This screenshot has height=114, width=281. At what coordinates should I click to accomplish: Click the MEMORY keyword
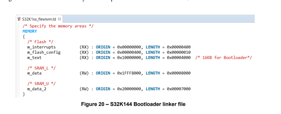(x=30, y=31)
